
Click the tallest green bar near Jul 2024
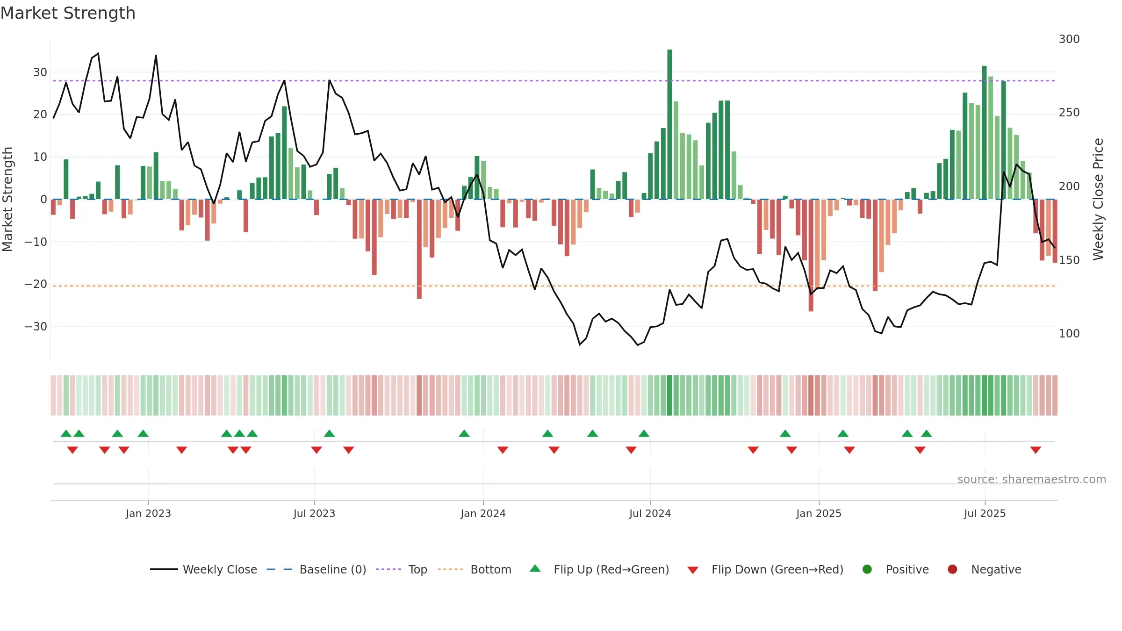point(669,124)
